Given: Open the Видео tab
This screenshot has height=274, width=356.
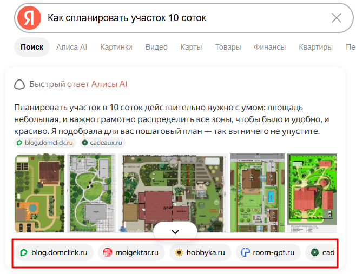Looking at the screenshot, I should (x=156, y=47).
